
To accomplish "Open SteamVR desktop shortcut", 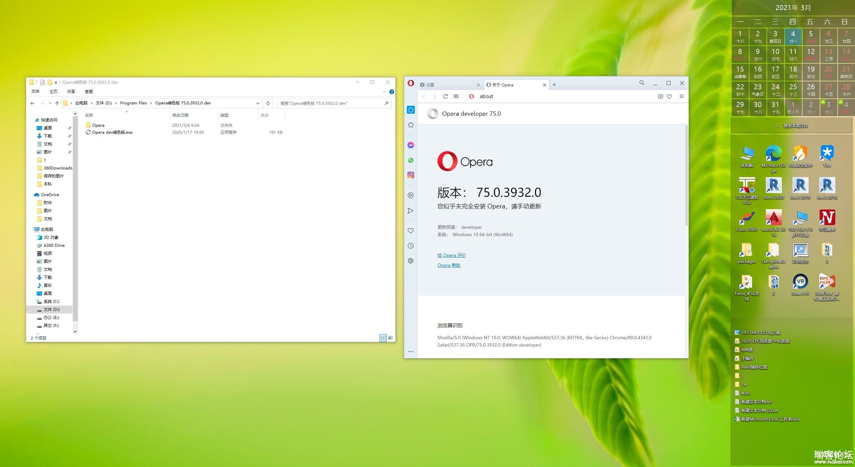I will (800, 285).
